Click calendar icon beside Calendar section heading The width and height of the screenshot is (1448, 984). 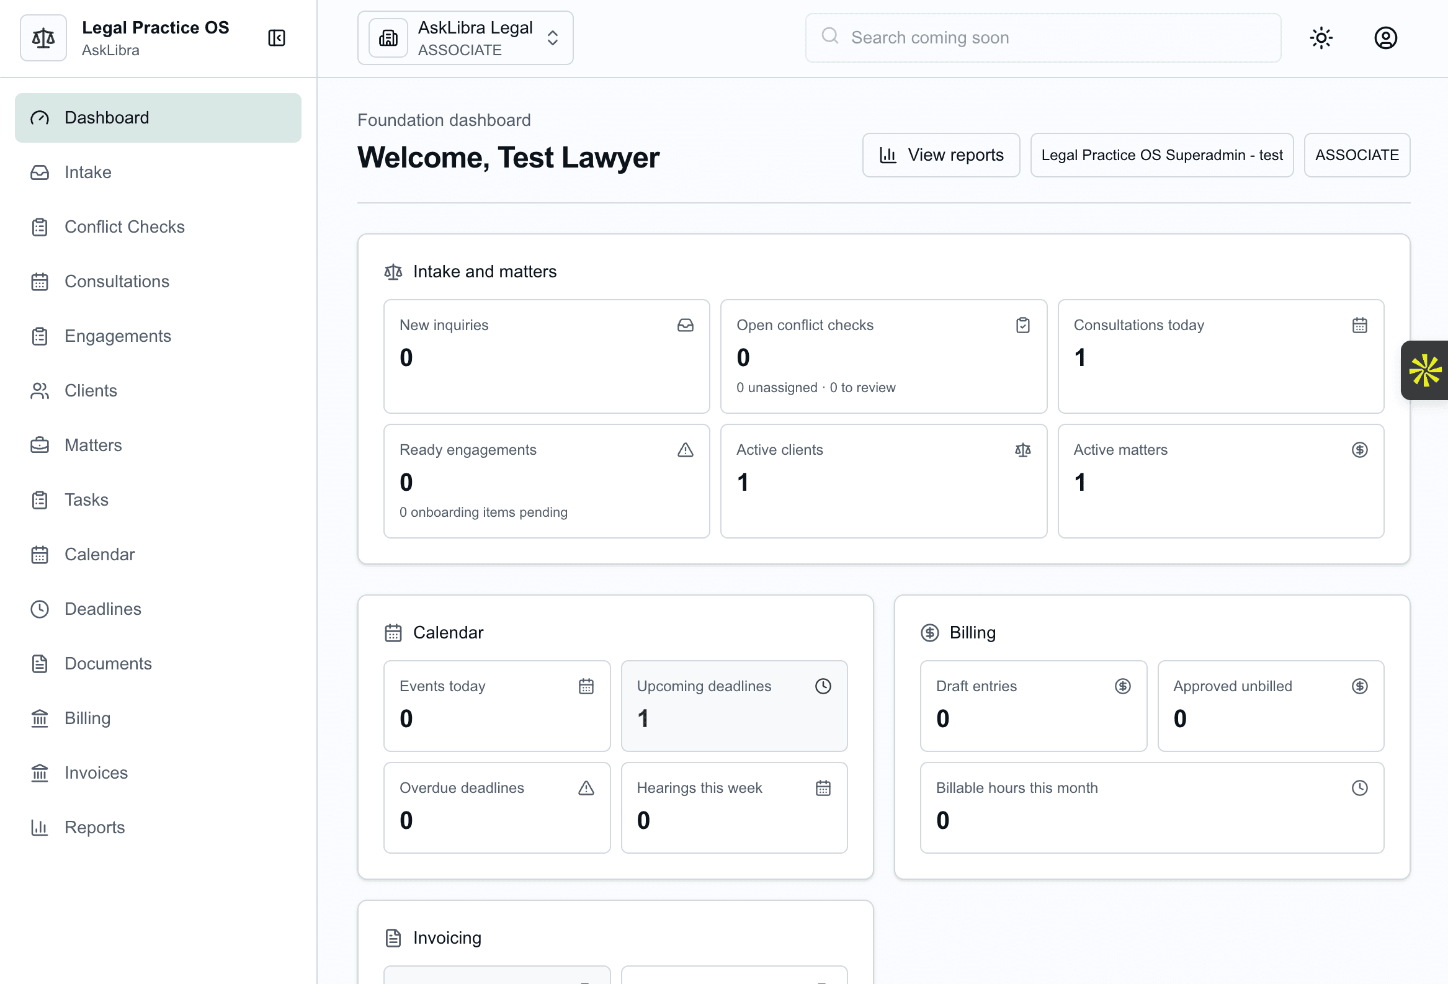pos(393,633)
